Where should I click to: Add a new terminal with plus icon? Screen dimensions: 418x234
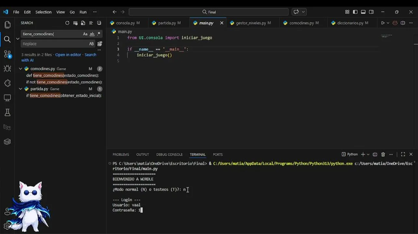363,154
